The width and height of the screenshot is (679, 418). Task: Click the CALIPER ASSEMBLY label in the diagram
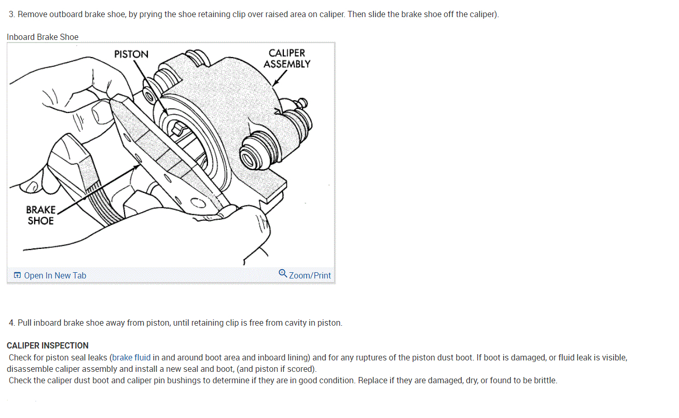pyautogui.click(x=287, y=59)
